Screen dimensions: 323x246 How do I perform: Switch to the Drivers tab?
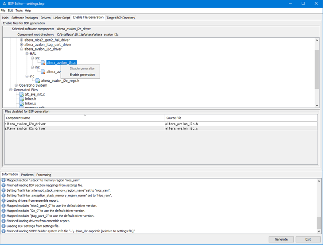click(x=46, y=18)
